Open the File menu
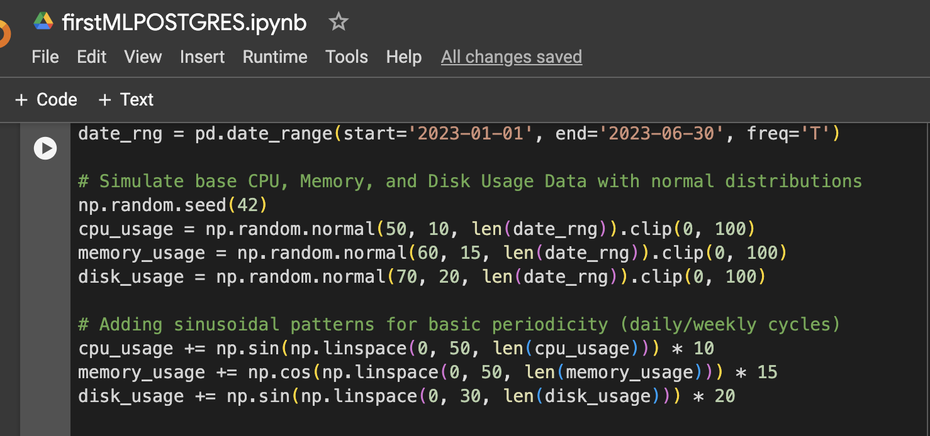The width and height of the screenshot is (930, 436). coord(45,57)
